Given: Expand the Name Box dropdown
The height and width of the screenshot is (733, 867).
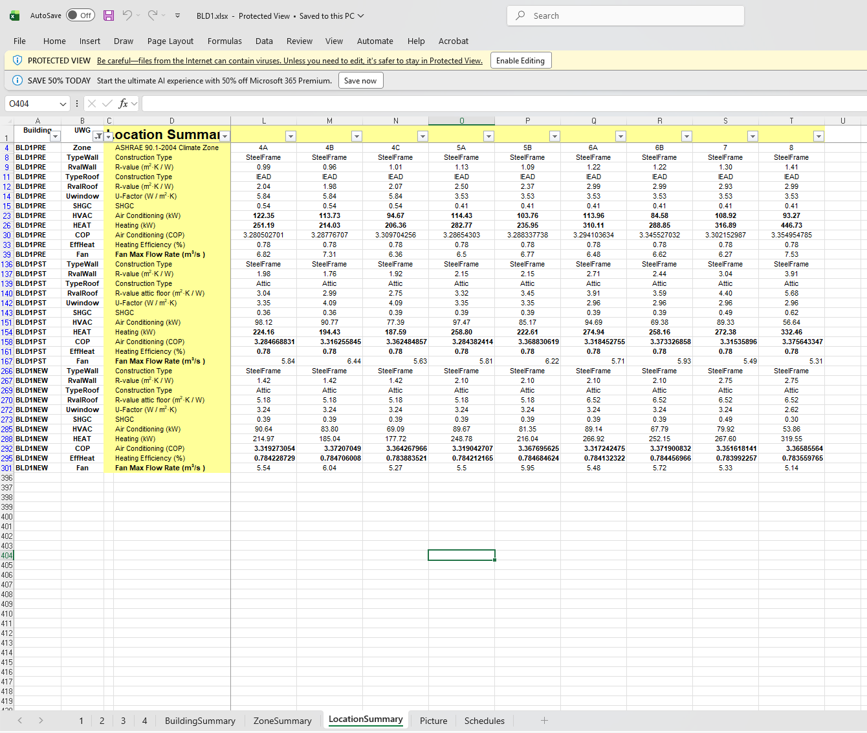Looking at the screenshot, I should [x=63, y=104].
